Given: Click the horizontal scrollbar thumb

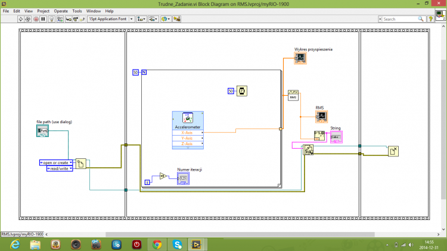Looking at the screenshot, I should coord(240,234).
